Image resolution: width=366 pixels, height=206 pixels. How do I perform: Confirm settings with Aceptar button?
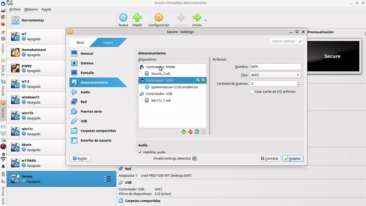coord(293,158)
